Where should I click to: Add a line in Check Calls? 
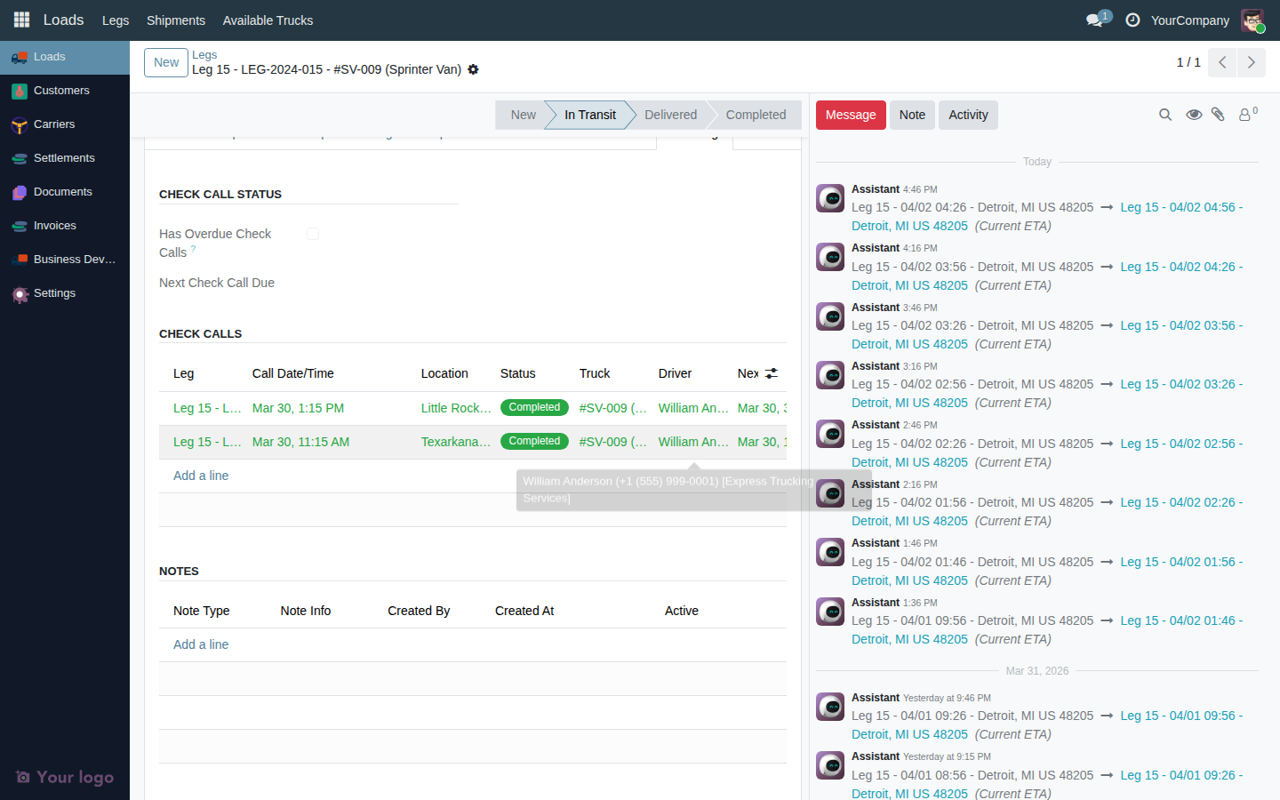tap(201, 476)
